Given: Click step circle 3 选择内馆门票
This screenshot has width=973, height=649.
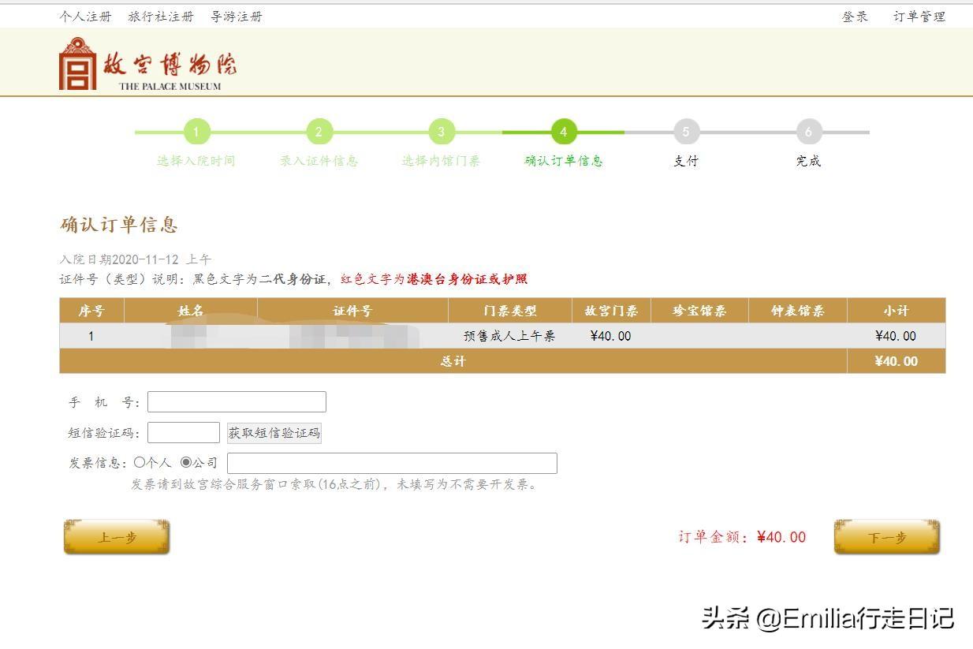Looking at the screenshot, I should click(441, 132).
